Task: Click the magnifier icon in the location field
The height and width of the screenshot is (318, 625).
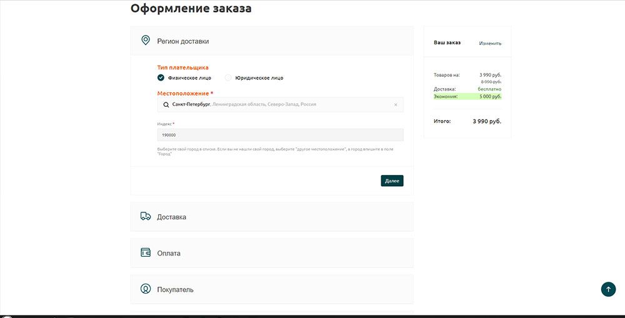Action: tap(166, 104)
